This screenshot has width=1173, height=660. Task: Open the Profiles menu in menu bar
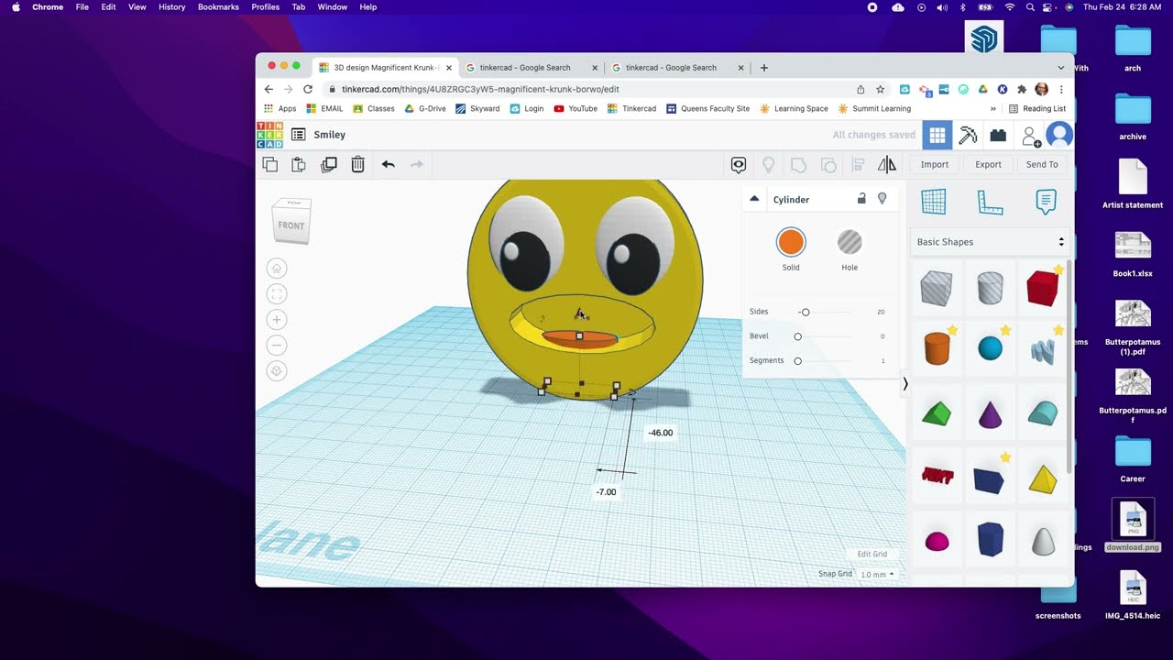[x=266, y=7]
